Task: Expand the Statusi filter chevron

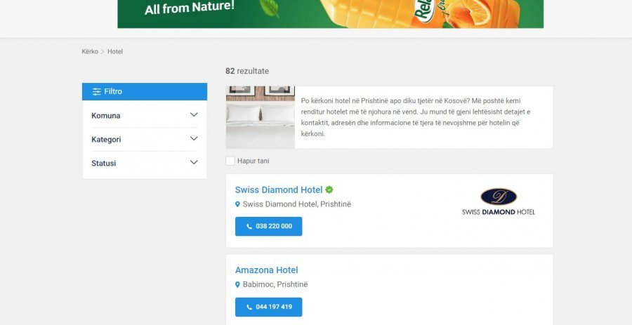Action: tap(194, 162)
